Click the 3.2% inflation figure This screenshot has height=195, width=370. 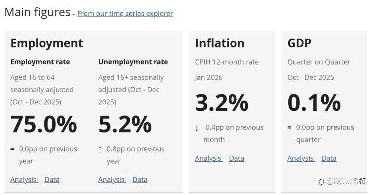pyautogui.click(x=222, y=103)
